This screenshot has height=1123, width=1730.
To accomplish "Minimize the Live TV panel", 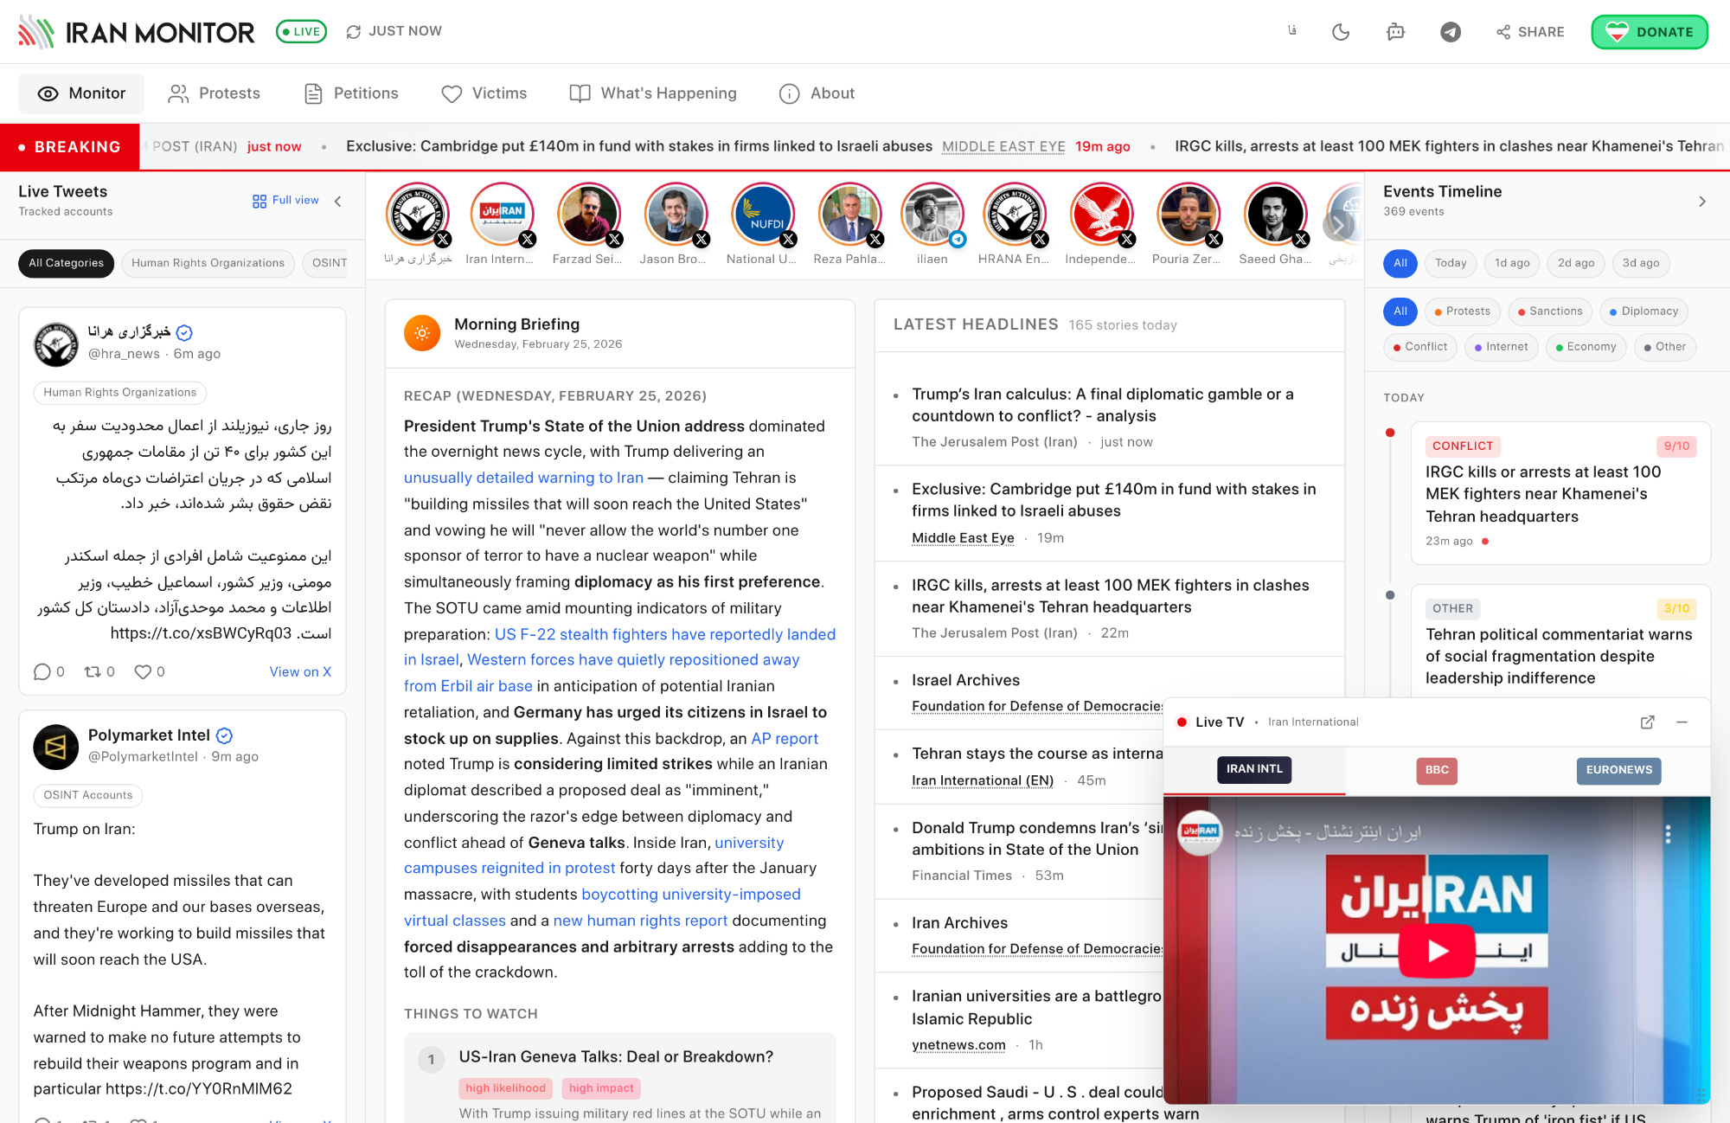I will [1682, 722].
